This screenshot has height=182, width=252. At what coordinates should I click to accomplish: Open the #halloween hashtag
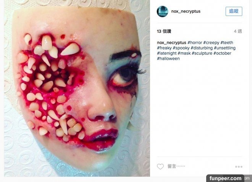coord(168,59)
